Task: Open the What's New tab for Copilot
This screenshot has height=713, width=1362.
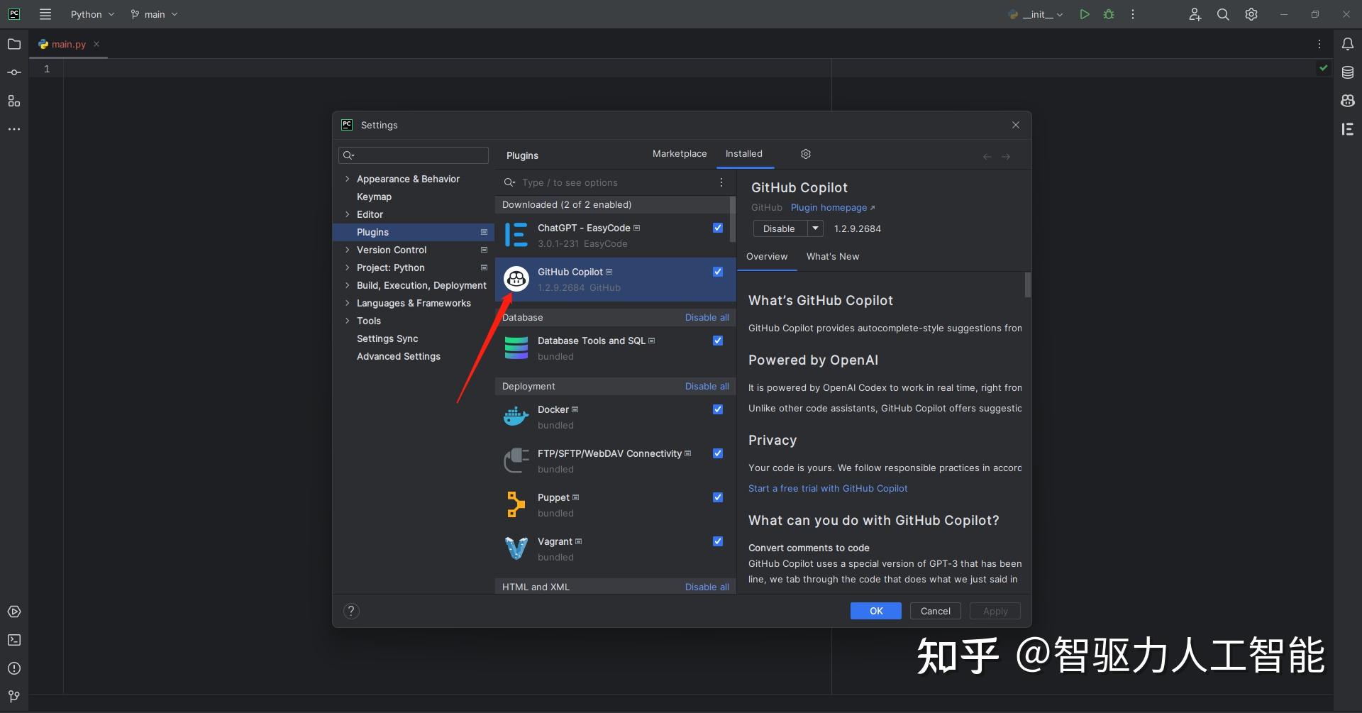Action: click(833, 256)
